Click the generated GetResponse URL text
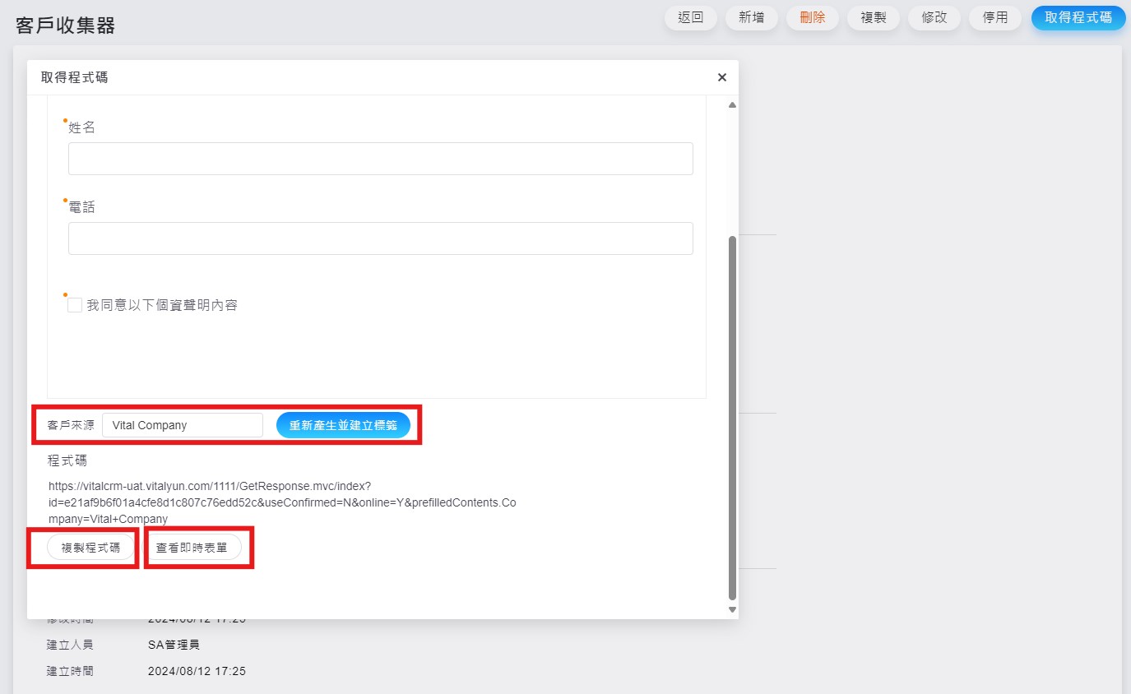 coord(282,502)
